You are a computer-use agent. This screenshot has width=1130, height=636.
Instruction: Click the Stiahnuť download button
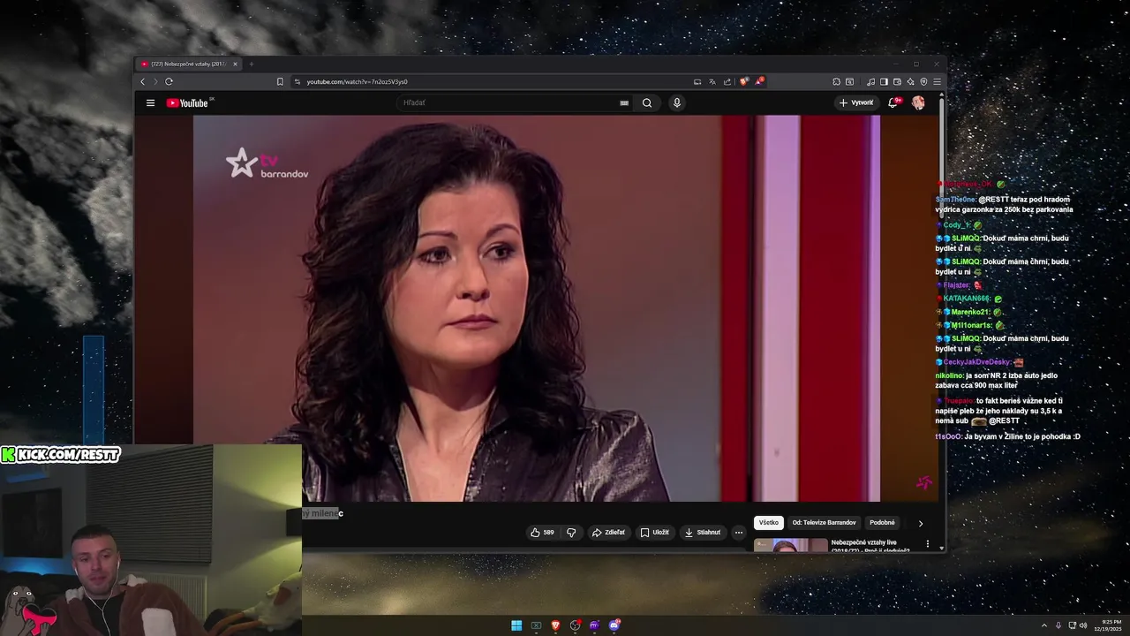point(704,532)
